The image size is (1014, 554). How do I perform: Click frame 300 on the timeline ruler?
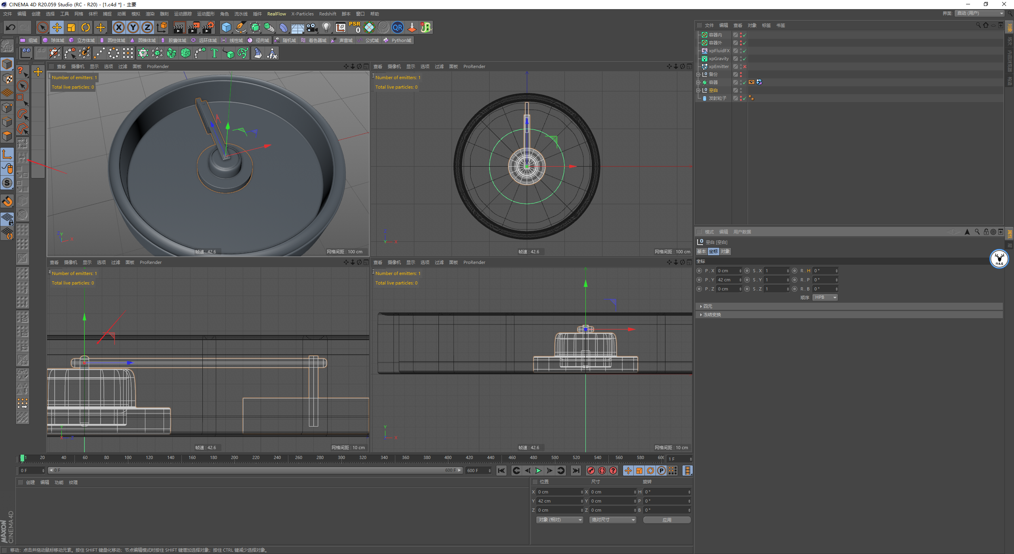[x=341, y=458]
